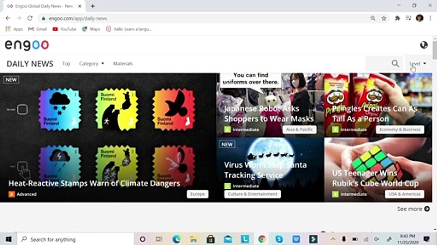
Task: Reload the page with refresh icon
Action: [30, 18]
